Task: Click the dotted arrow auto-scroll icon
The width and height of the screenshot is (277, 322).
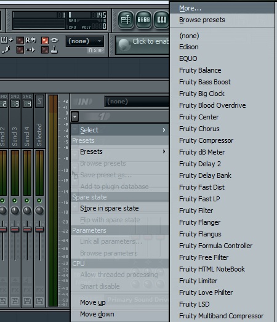Action: tap(30, 50)
